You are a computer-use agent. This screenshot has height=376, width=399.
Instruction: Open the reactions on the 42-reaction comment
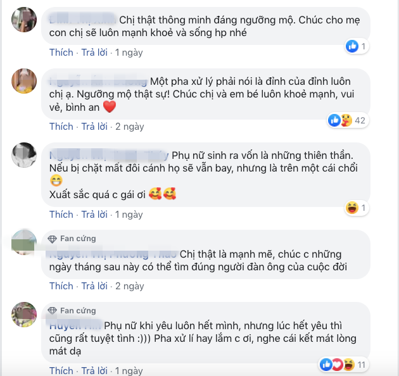click(348, 120)
